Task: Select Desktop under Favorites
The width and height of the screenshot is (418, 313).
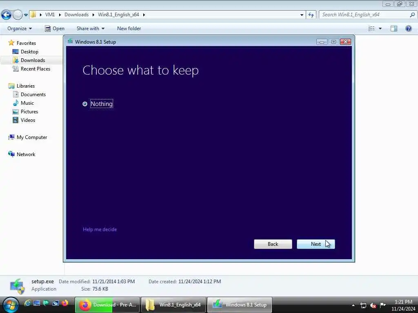Action: pos(26,52)
